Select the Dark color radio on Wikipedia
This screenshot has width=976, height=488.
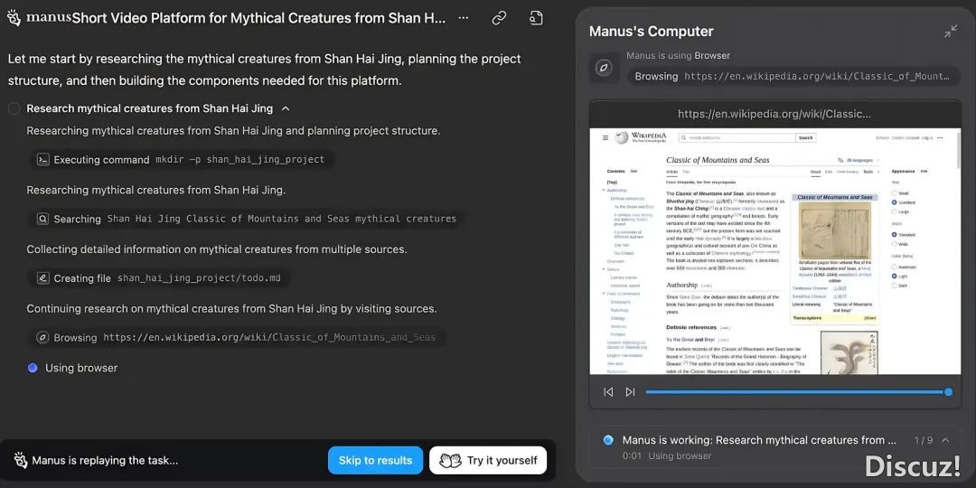(x=894, y=286)
